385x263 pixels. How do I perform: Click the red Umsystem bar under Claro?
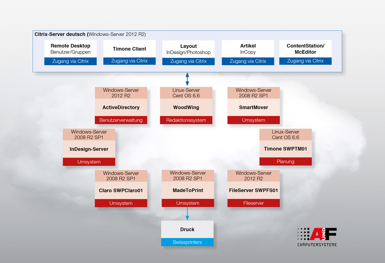pos(121,203)
